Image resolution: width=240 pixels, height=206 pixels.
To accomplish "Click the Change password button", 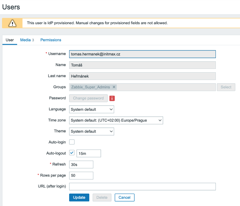I will pos(88,98).
